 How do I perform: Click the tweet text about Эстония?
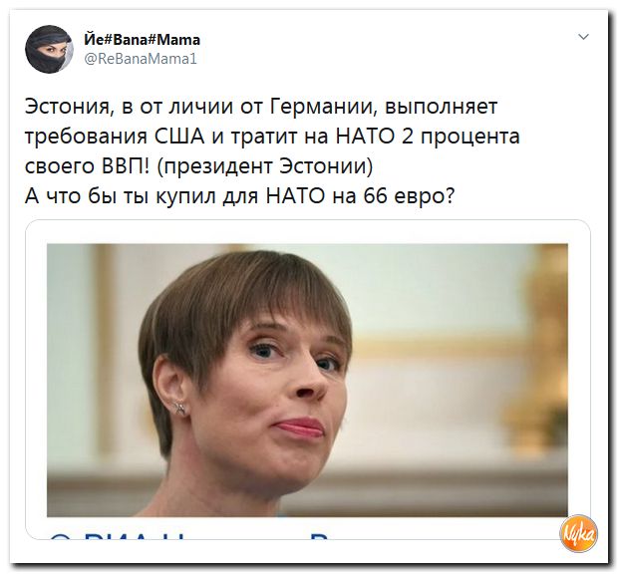[x=272, y=151]
